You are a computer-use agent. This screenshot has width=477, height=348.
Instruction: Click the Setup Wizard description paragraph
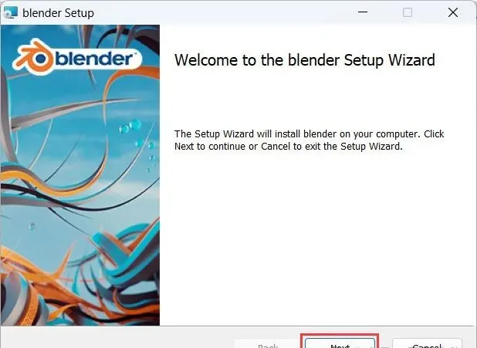309,140
